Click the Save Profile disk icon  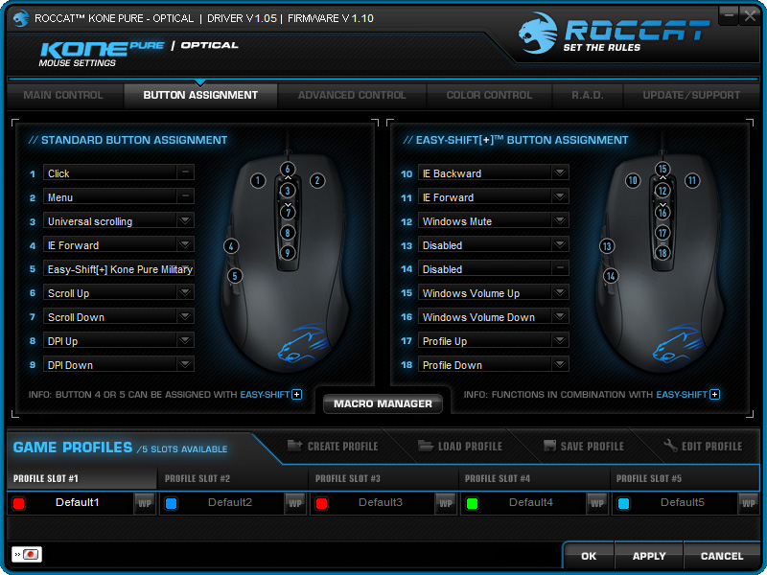pyautogui.click(x=549, y=446)
